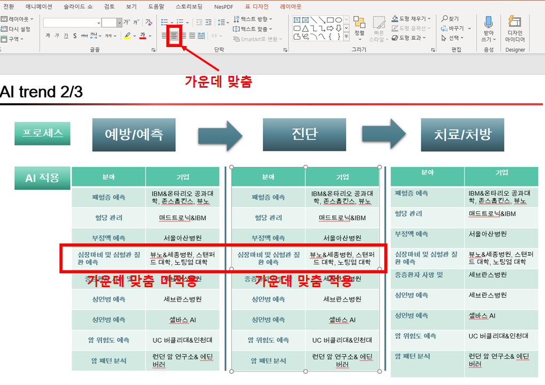Click the bullet list icon
The width and height of the screenshot is (545, 385).
(165, 22)
